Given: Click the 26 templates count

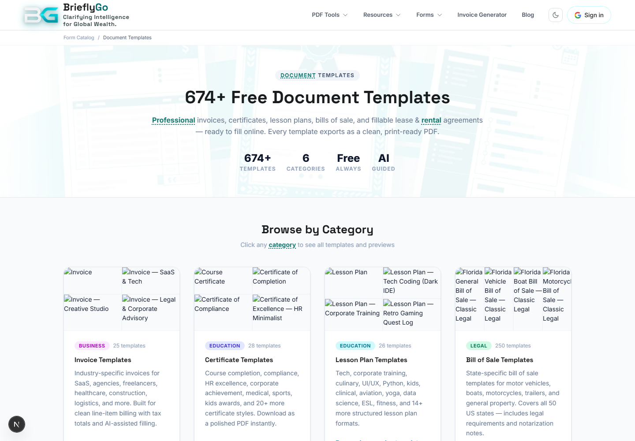Looking at the screenshot, I should (395, 346).
